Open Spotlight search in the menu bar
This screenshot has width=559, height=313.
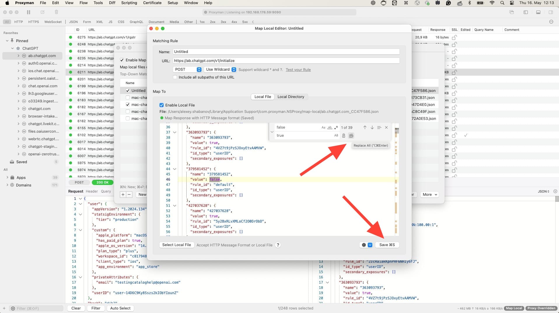coord(502,3)
